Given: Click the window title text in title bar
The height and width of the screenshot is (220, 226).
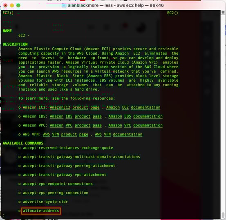Looking at the screenshot, I should pos(116,5).
